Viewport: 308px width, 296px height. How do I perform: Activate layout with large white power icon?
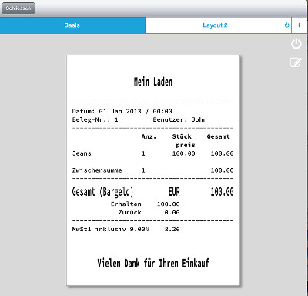tap(296, 44)
